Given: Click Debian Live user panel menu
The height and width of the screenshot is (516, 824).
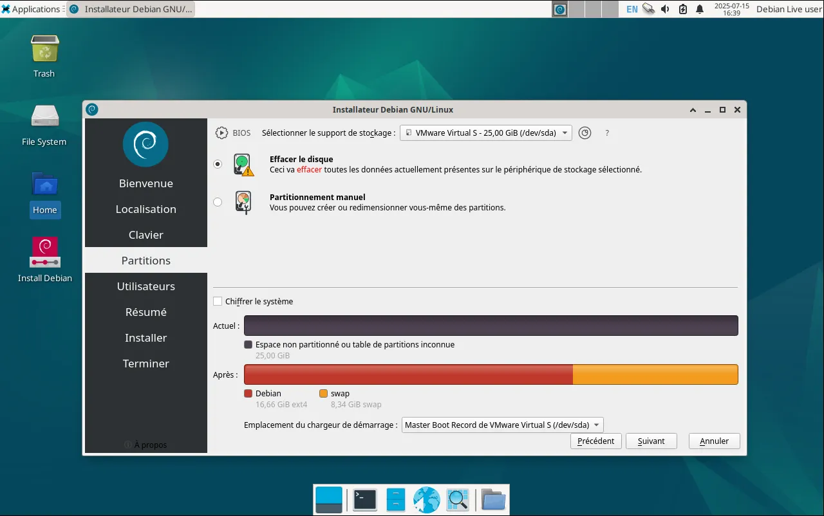Looking at the screenshot, I should 789,9.
